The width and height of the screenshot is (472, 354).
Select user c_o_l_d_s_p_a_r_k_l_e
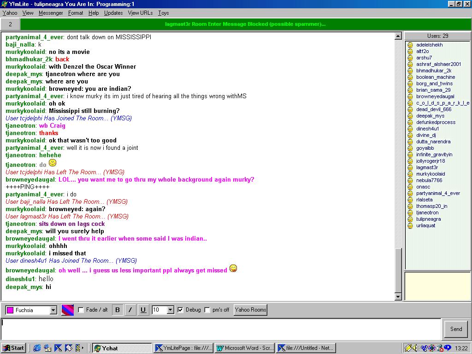click(x=442, y=103)
